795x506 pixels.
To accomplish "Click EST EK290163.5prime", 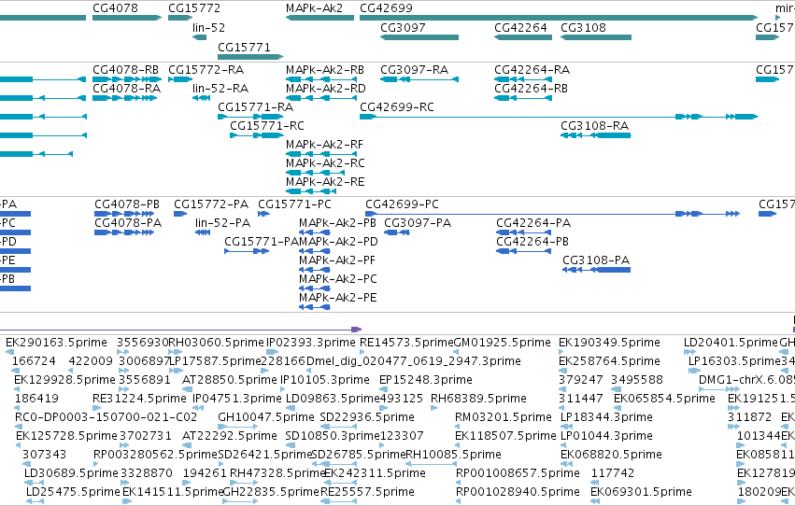I will [x=56, y=343].
